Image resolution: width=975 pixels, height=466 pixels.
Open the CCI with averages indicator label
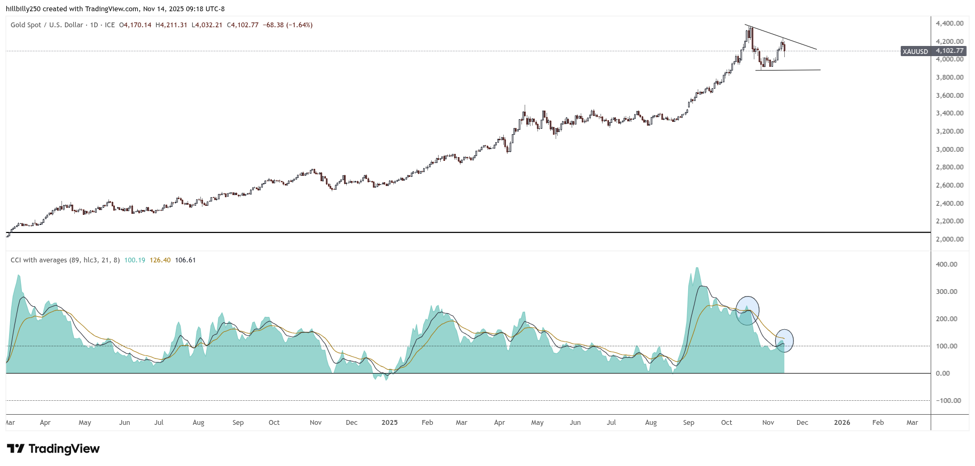point(65,260)
